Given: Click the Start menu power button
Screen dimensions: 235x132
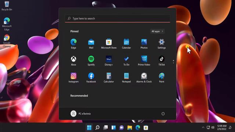Looking at the screenshot, I should tap(163, 114).
